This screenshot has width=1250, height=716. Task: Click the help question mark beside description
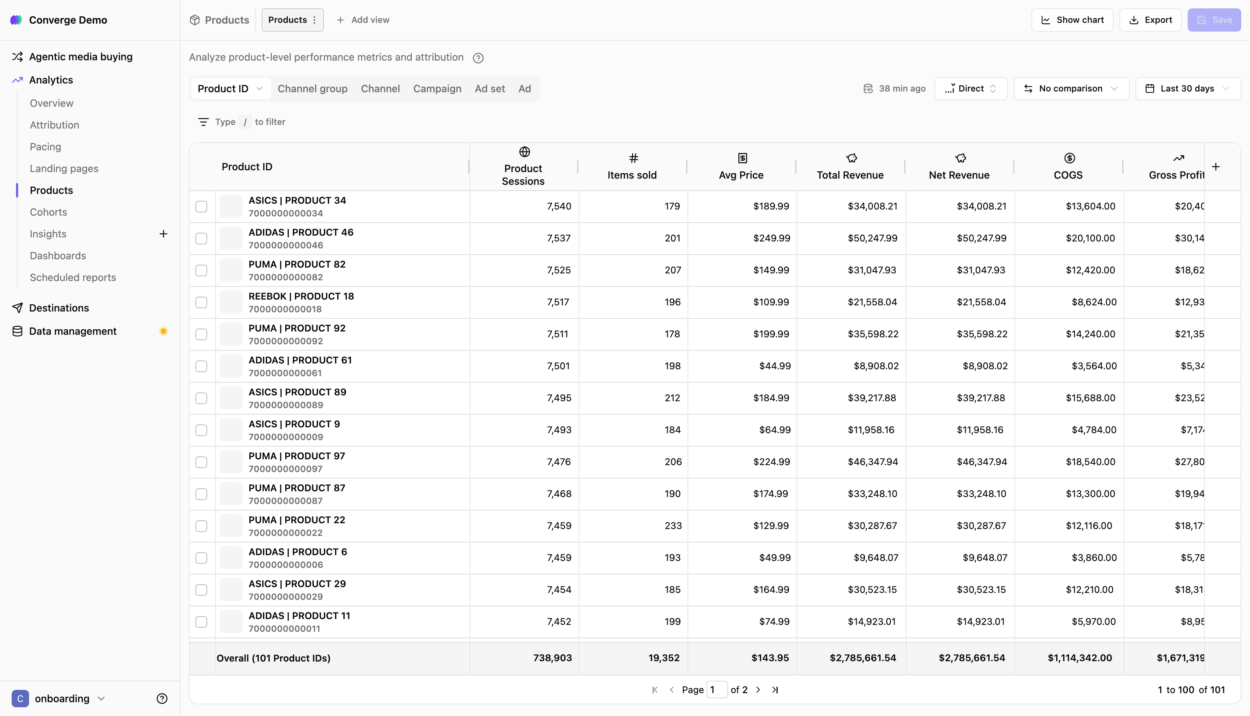[478, 58]
